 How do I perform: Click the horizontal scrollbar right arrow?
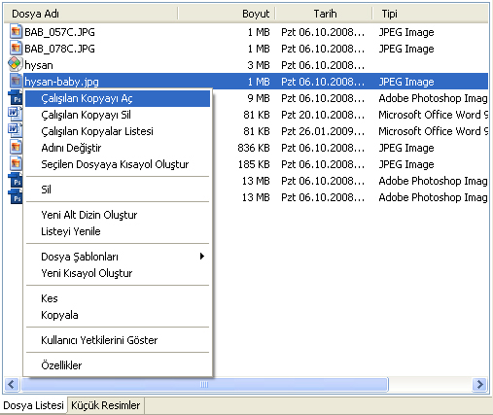480,385
